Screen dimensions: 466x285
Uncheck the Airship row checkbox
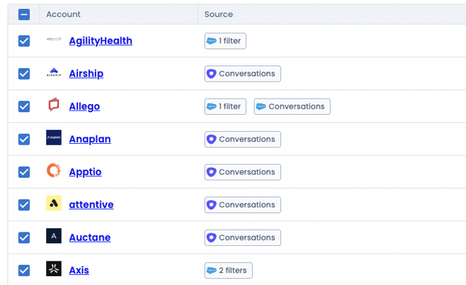tap(24, 74)
